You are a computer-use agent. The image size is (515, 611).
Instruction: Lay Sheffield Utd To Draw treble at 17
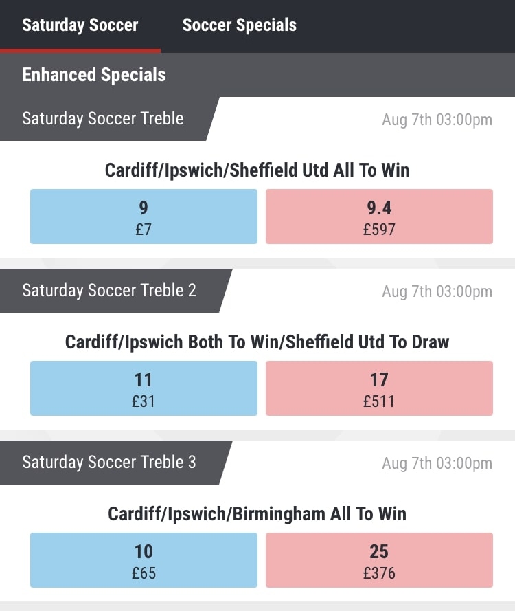coord(379,388)
